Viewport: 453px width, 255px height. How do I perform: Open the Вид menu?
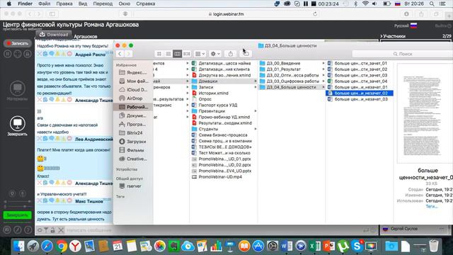point(83,4)
